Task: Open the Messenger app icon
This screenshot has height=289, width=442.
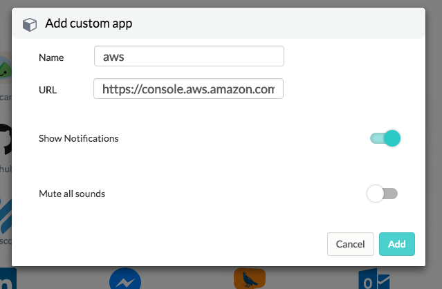Action: tap(125, 280)
